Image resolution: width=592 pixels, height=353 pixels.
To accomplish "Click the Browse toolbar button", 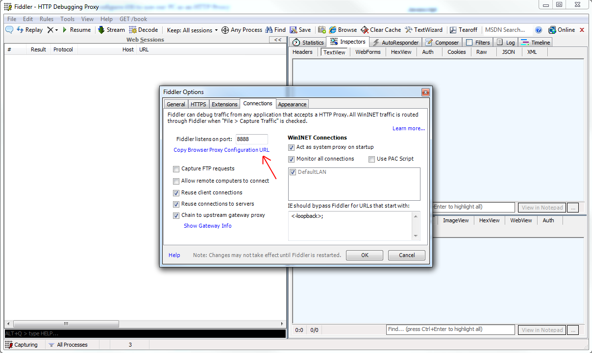I will [343, 30].
